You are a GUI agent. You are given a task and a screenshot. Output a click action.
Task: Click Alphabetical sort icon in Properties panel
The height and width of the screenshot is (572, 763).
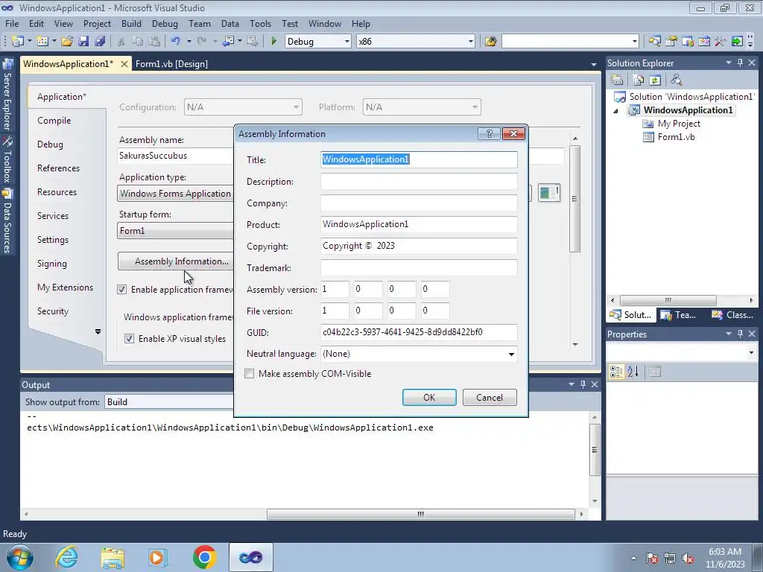633,372
